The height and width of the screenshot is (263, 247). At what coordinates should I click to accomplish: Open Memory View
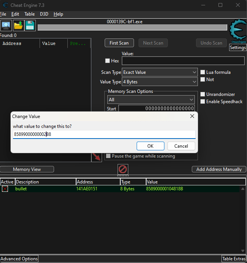(27, 169)
